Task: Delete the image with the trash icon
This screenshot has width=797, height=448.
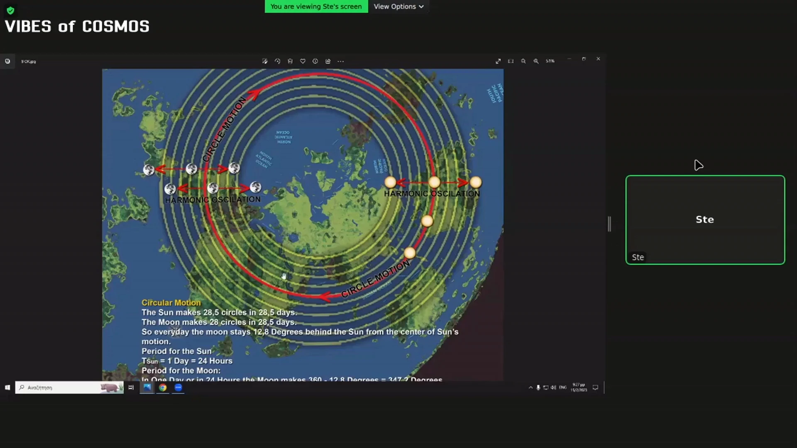Action: click(x=290, y=61)
